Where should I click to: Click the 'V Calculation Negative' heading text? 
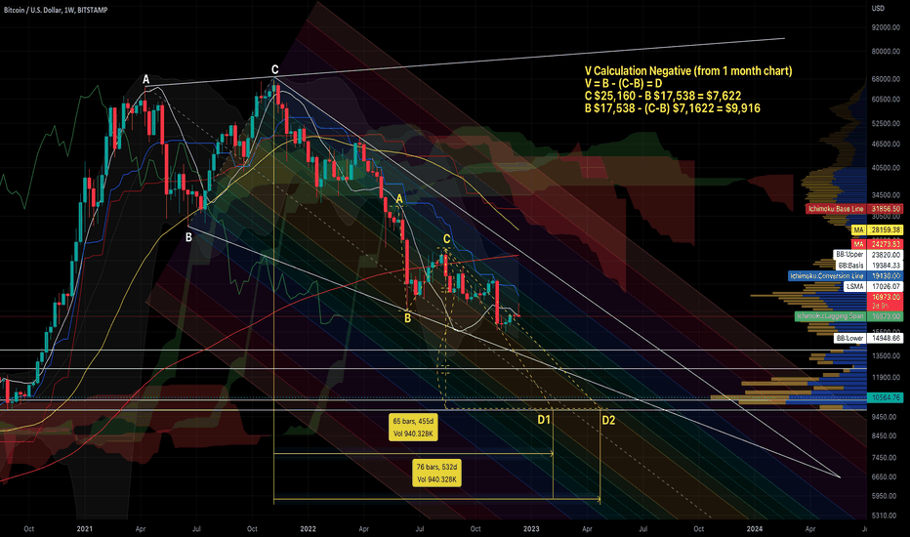click(688, 71)
